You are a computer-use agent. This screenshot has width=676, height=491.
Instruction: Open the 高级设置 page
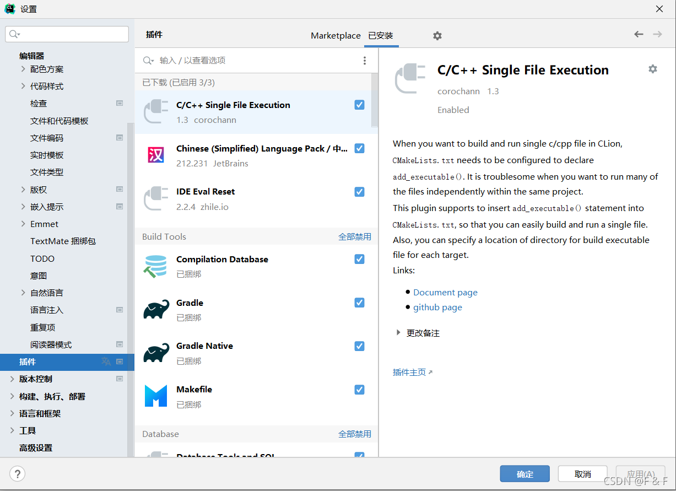click(x=36, y=448)
